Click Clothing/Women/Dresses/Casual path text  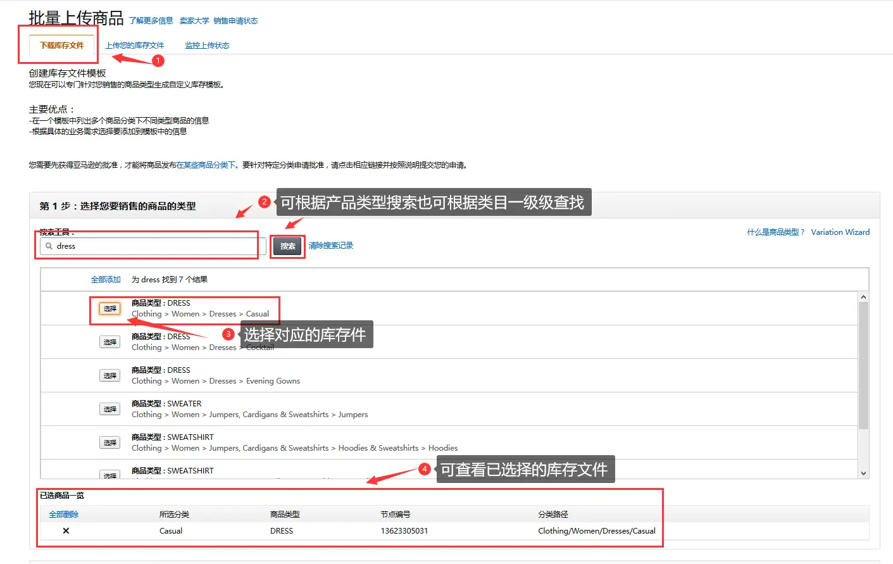597,531
